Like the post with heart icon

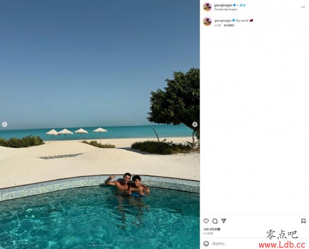coord(206,221)
